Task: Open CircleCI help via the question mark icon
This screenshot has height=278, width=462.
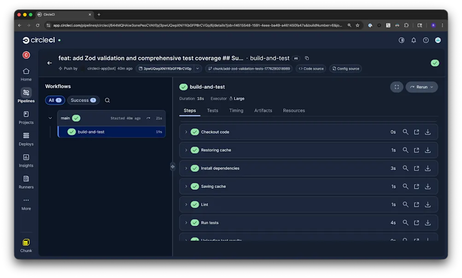Action: (425, 40)
